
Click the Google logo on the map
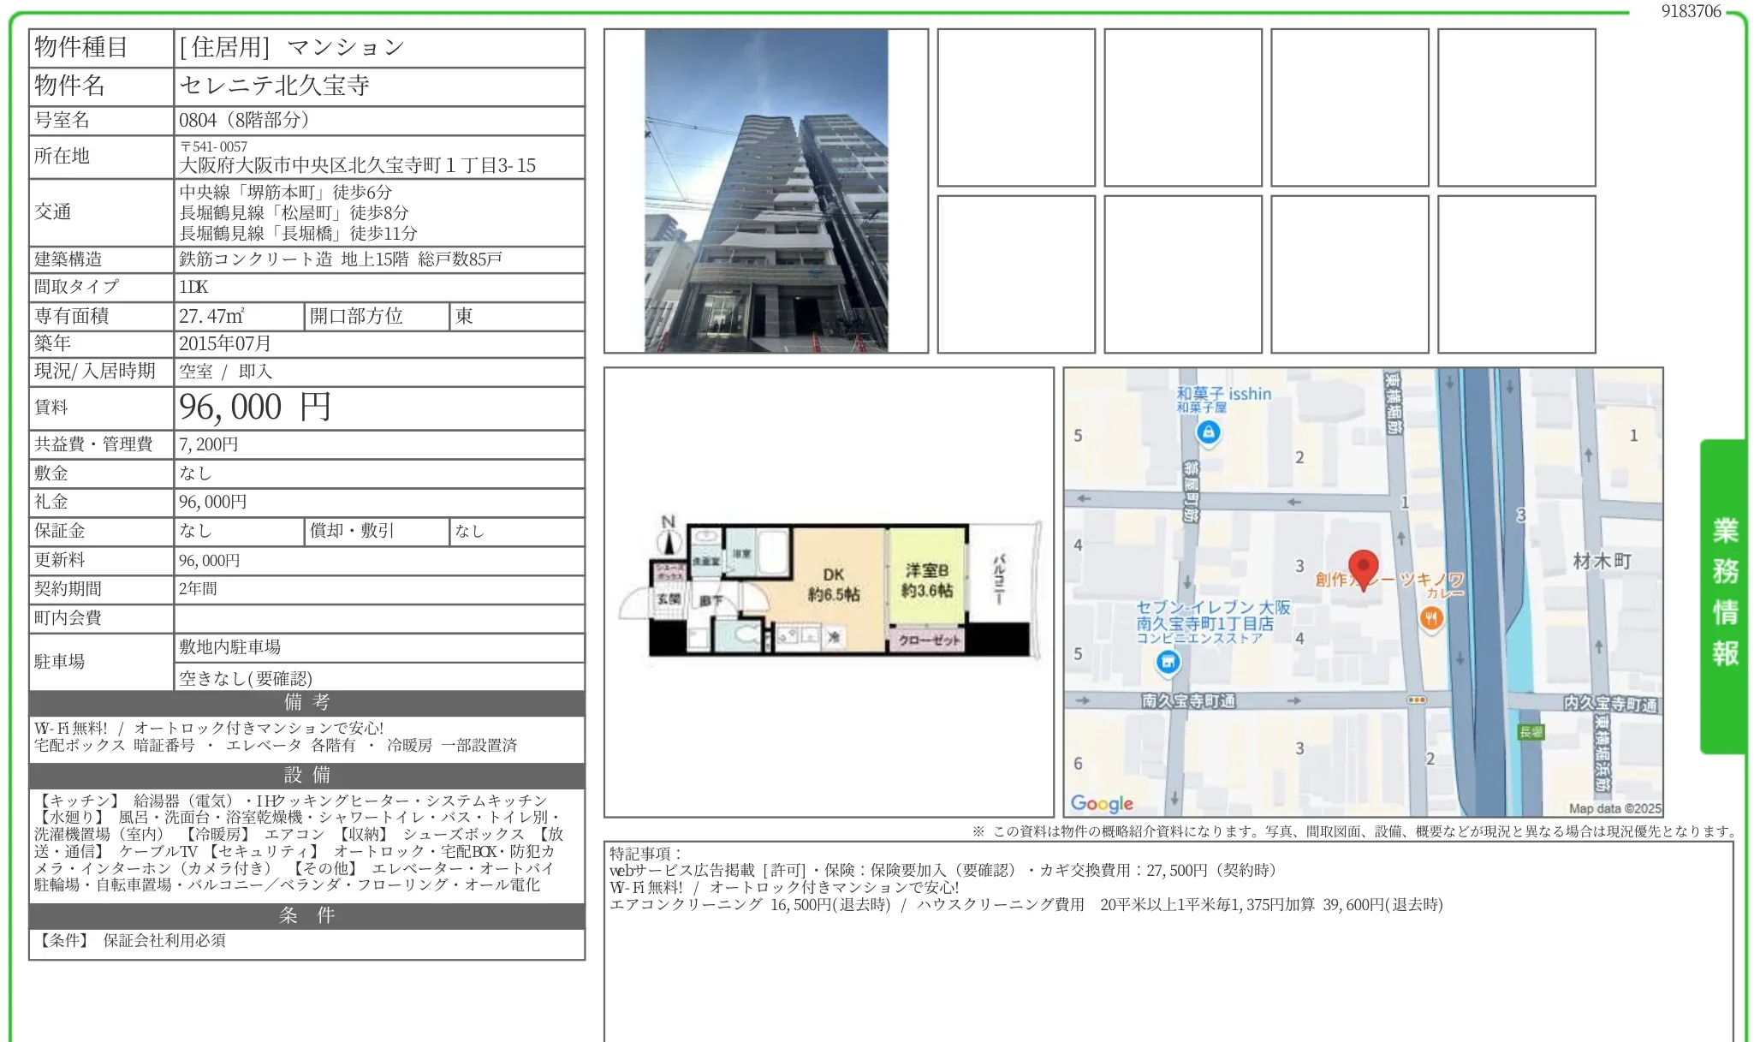pos(1102,803)
